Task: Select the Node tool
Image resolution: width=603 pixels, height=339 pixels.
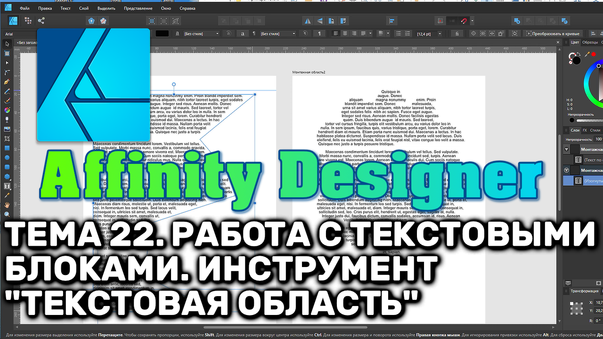Action: [7, 63]
